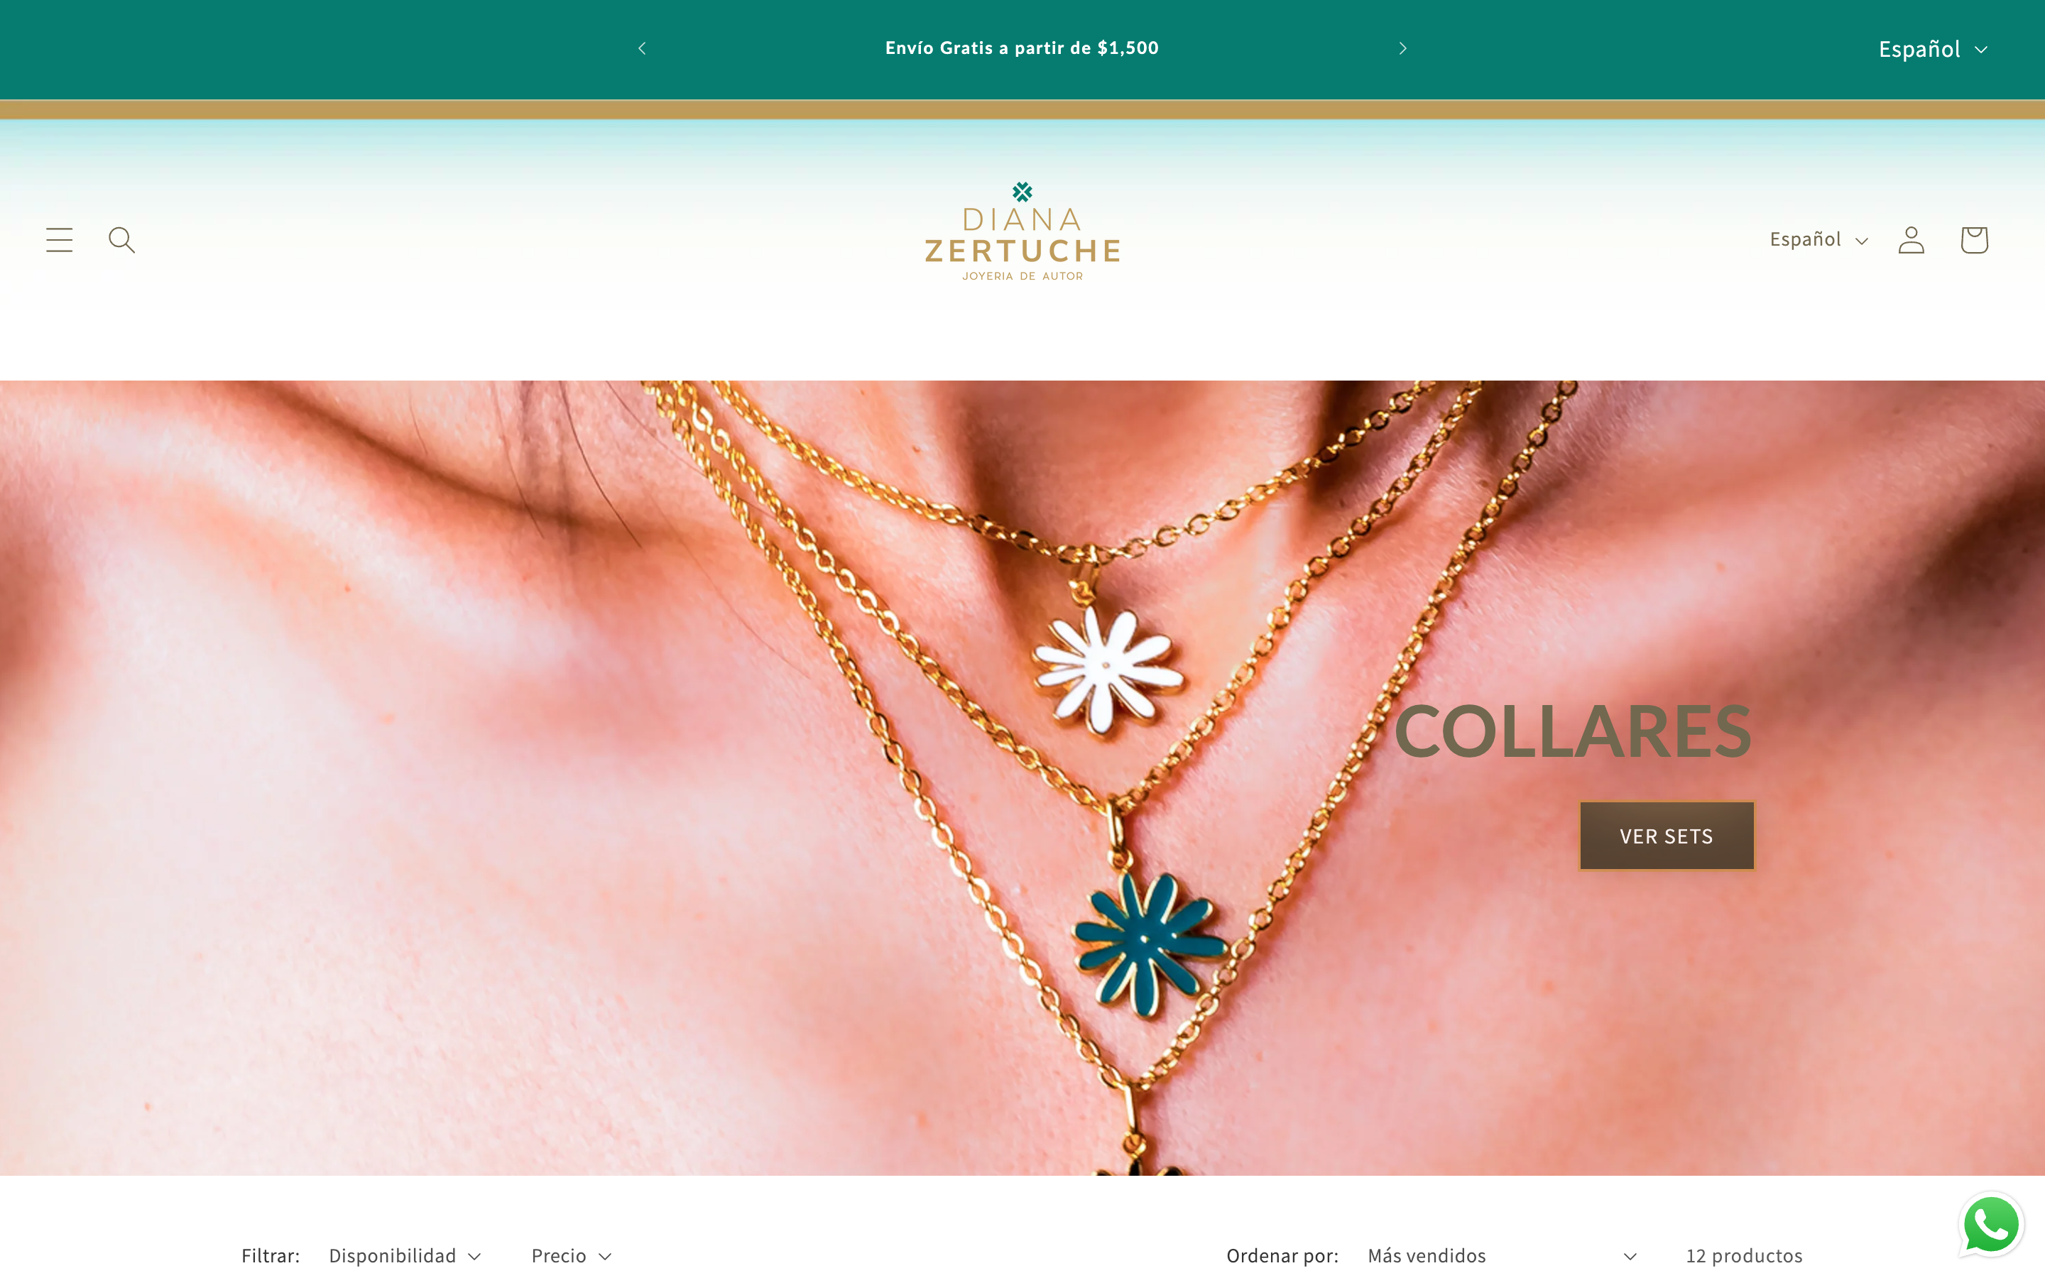Click the 12 productos count text
Viewport: 2045px width, 1278px height.
click(1744, 1255)
